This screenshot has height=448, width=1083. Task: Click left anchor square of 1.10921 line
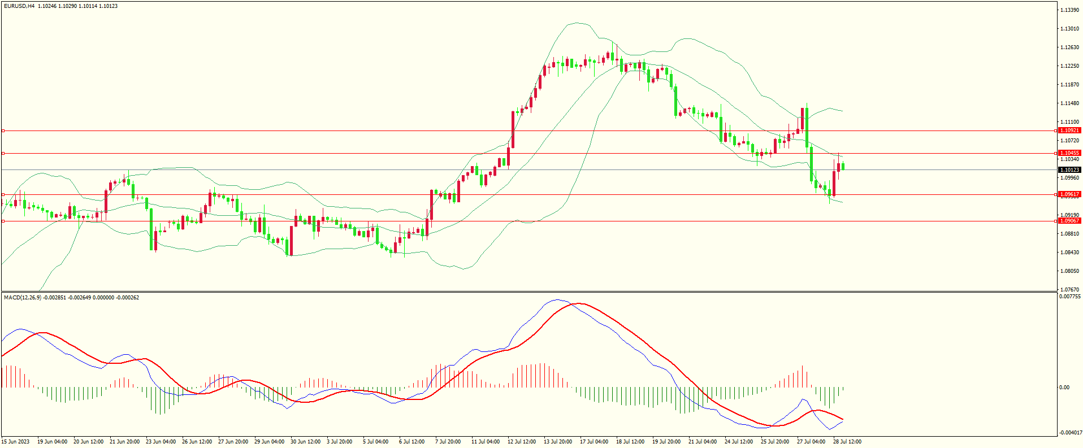[3, 131]
